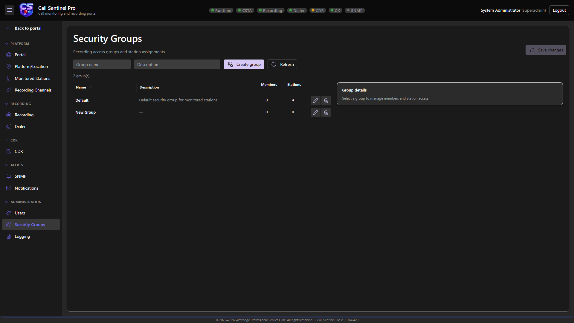Click the Dialer status pill in header

(297, 10)
